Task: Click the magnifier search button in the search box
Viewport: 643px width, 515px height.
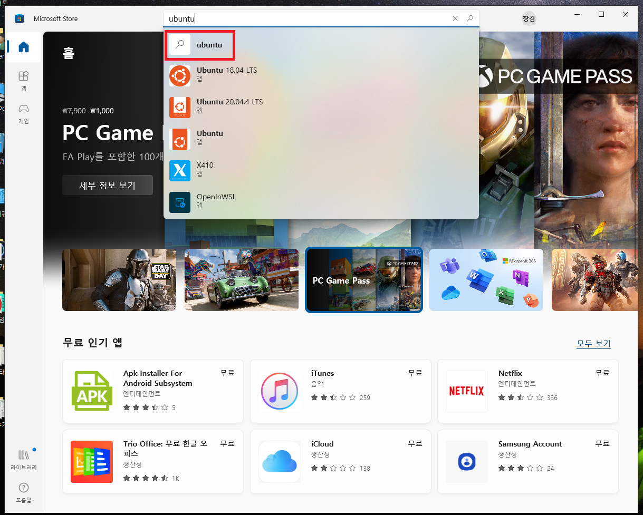Action: pos(470,18)
